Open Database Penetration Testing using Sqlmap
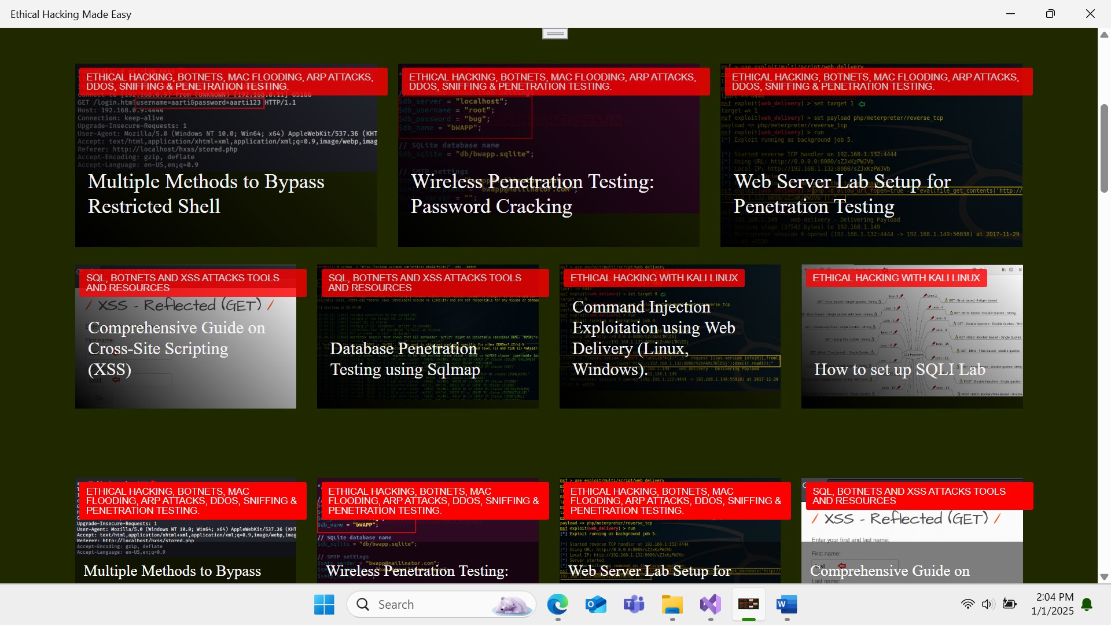The width and height of the screenshot is (1111, 625). click(x=428, y=359)
